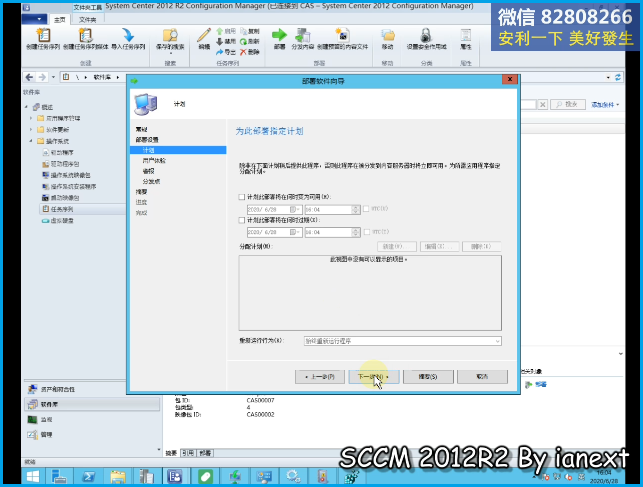Select 警报 wizard step
The height and width of the screenshot is (487, 643).
[x=149, y=171]
